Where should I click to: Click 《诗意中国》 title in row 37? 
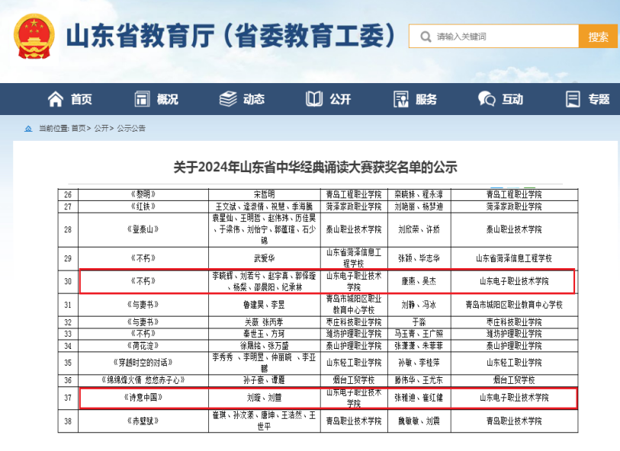146,397
